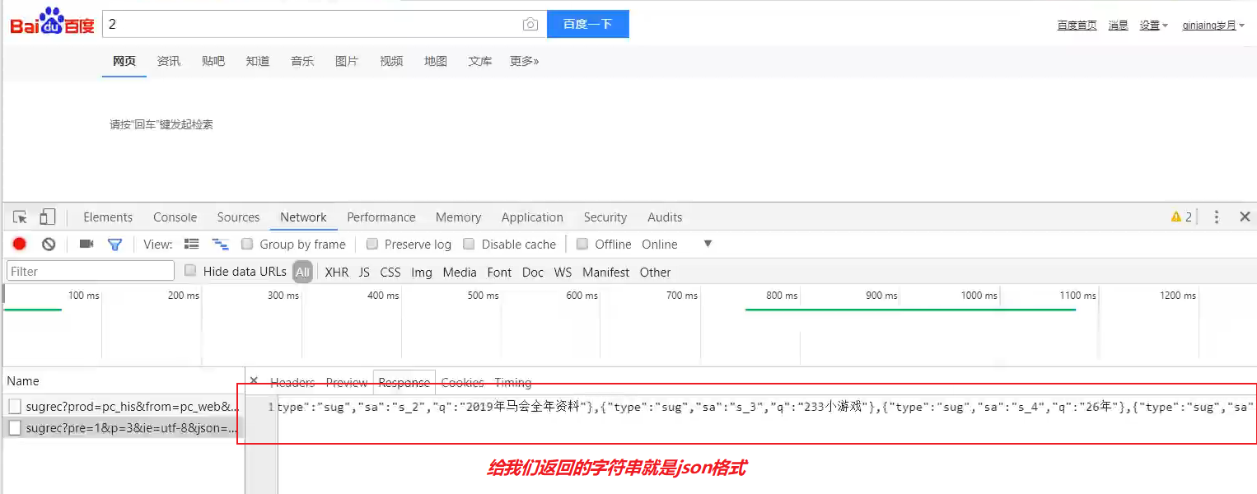
Task: Open the Console tab
Action: [x=175, y=217]
